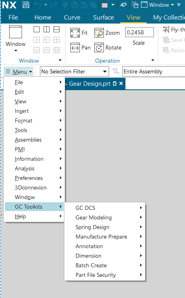Click the Cut scissors icon
This screenshot has height=298, width=185.
coord(66,5)
